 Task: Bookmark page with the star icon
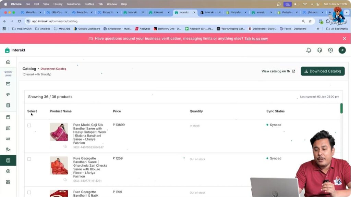point(310,21)
